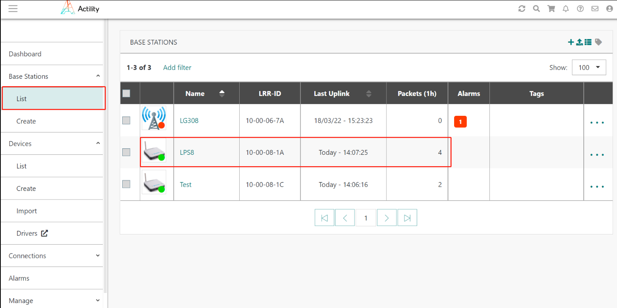The height and width of the screenshot is (308, 617).
Task: Click the Tags column header
Action: point(537,93)
